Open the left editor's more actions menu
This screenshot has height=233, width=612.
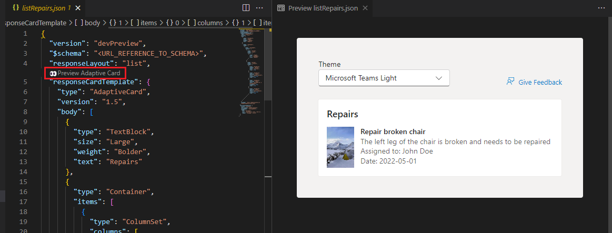click(259, 8)
